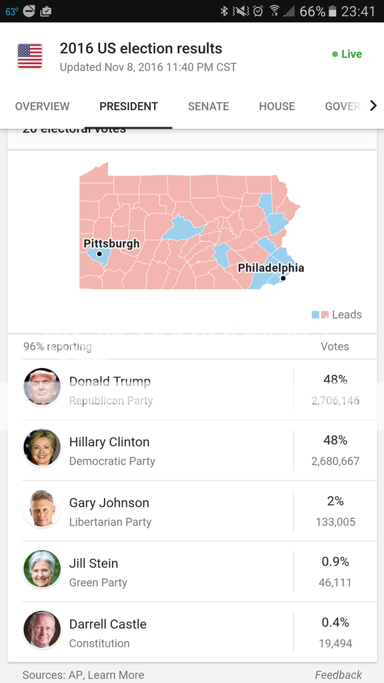Screen dimensions: 384x683
Task: Tap the Philadelphia marker on the map
Action: pyautogui.click(x=283, y=278)
